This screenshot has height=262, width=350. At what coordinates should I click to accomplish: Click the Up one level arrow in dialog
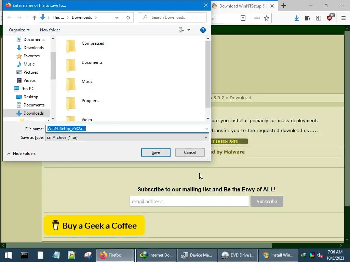[x=35, y=17]
